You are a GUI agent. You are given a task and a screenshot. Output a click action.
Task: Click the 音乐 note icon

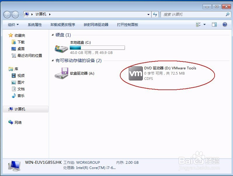point(14,96)
